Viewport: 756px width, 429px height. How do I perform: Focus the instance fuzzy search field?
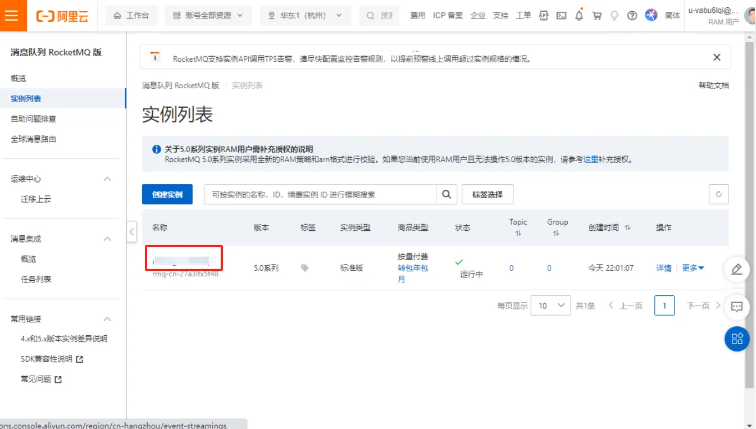tap(320, 195)
